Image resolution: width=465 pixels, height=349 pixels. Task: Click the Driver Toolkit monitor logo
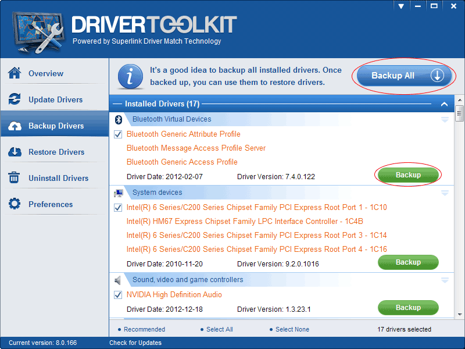pos(38,33)
